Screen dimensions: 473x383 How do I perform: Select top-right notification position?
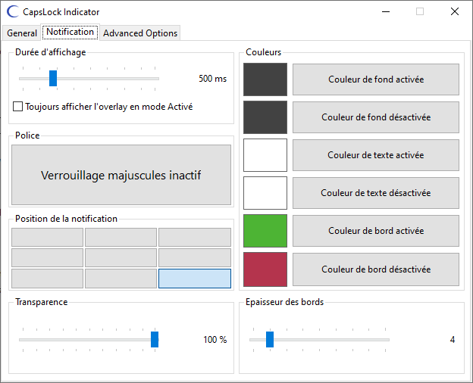[x=195, y=238]
